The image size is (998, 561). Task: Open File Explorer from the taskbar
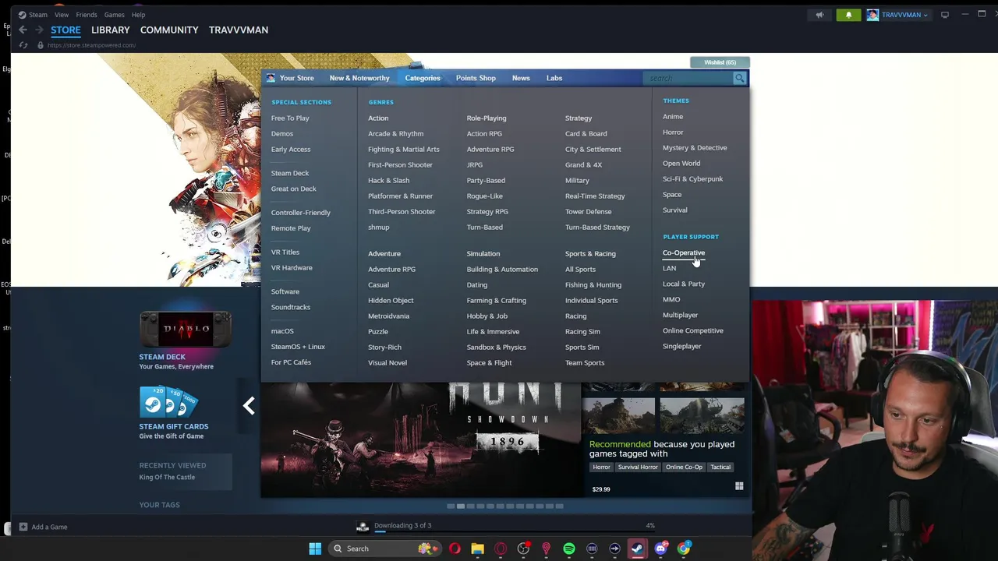click(477, 549)
